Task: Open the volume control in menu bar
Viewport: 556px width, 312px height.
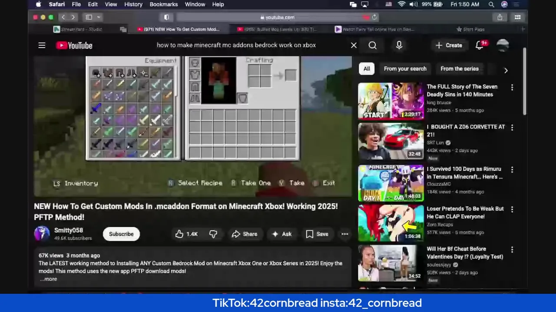Action: click(413, 4)
